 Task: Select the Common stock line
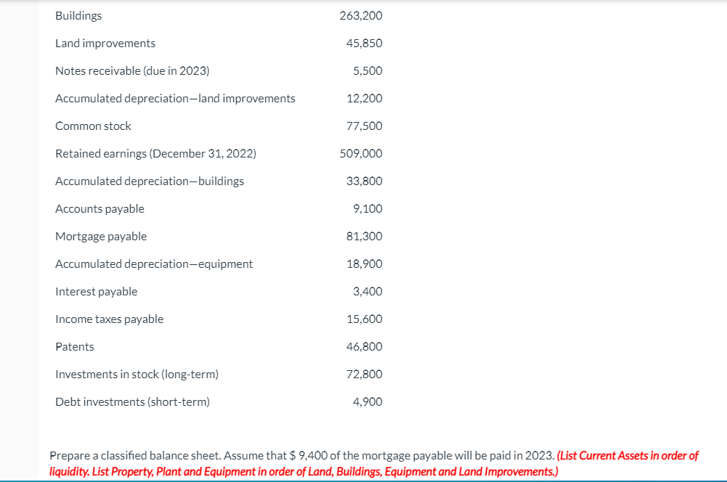point(93,126)
